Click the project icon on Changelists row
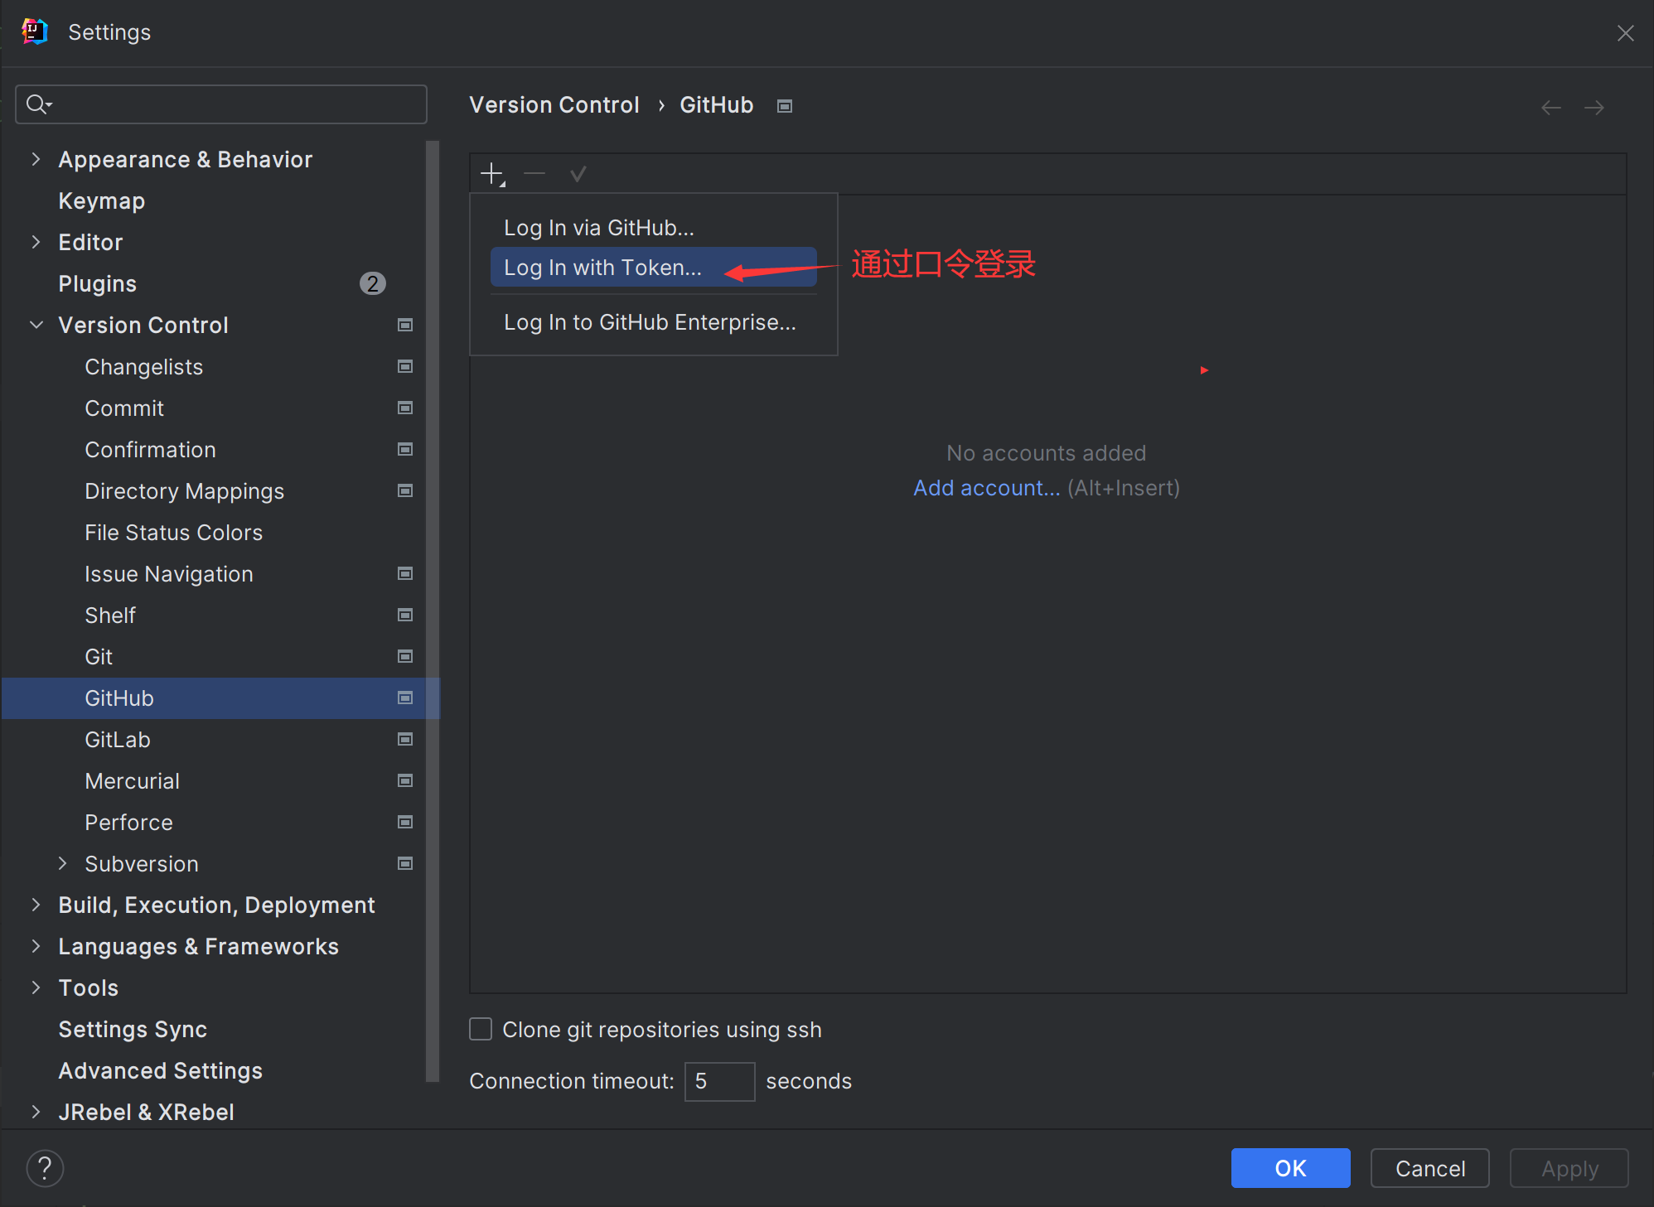Screen dimensions: 1654x1207 pos(405,366)
